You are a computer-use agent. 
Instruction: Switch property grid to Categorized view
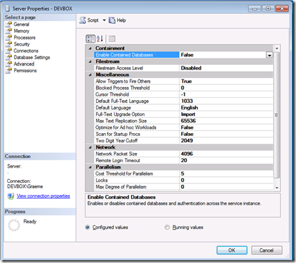coord(90,38)
